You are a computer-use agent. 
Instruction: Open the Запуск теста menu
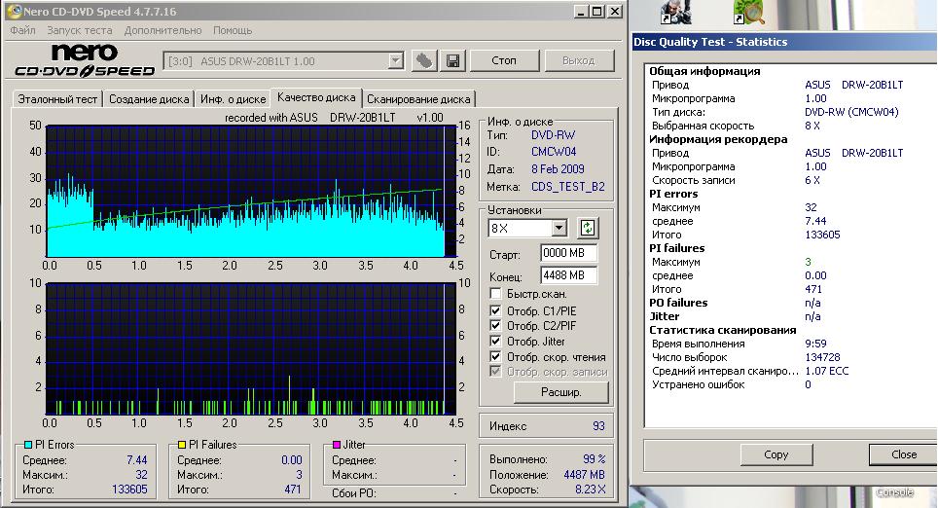[x=79, y=31]
